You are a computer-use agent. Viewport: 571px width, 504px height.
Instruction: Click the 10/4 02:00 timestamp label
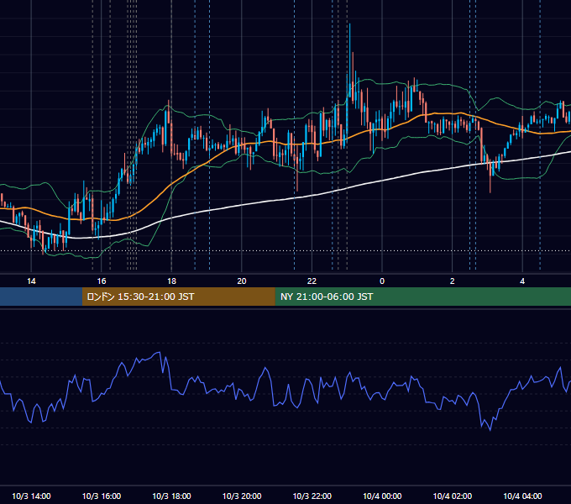click(x=453, y=496)
